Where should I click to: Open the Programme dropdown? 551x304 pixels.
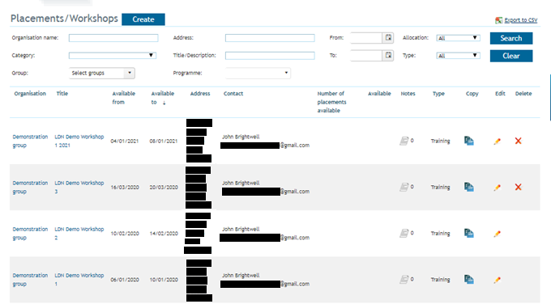[258, 73]
